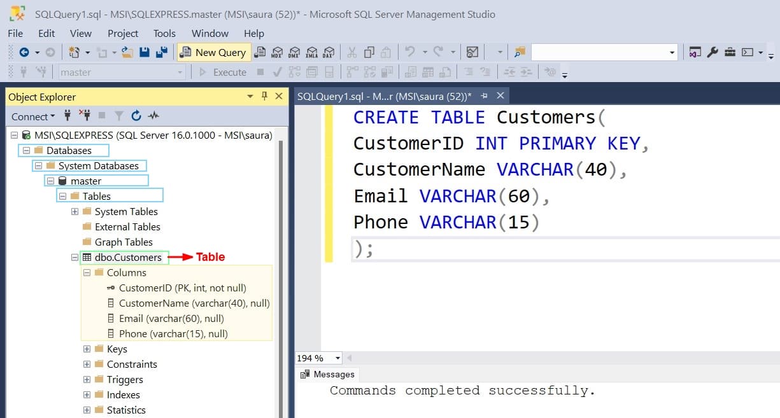Open a New Query window
Image resolution: width=780 pixels, height=418 pixels.
pyautogui.click(x=213, y=52)
